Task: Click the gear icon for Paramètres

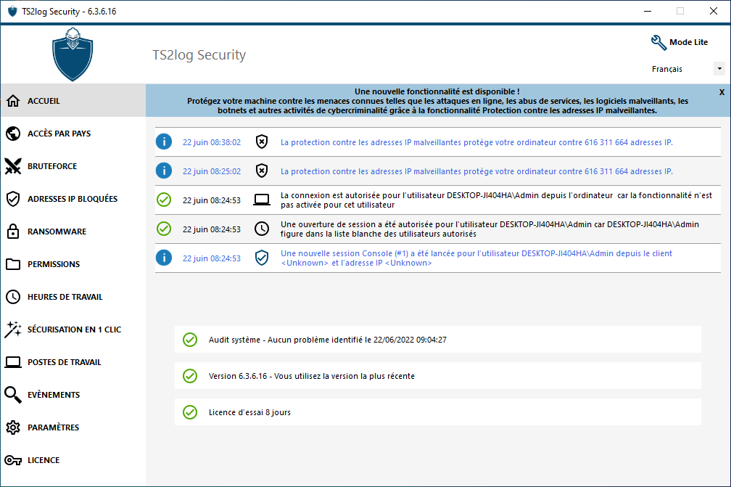Action: pyautogui.click(x=13, y=427)
